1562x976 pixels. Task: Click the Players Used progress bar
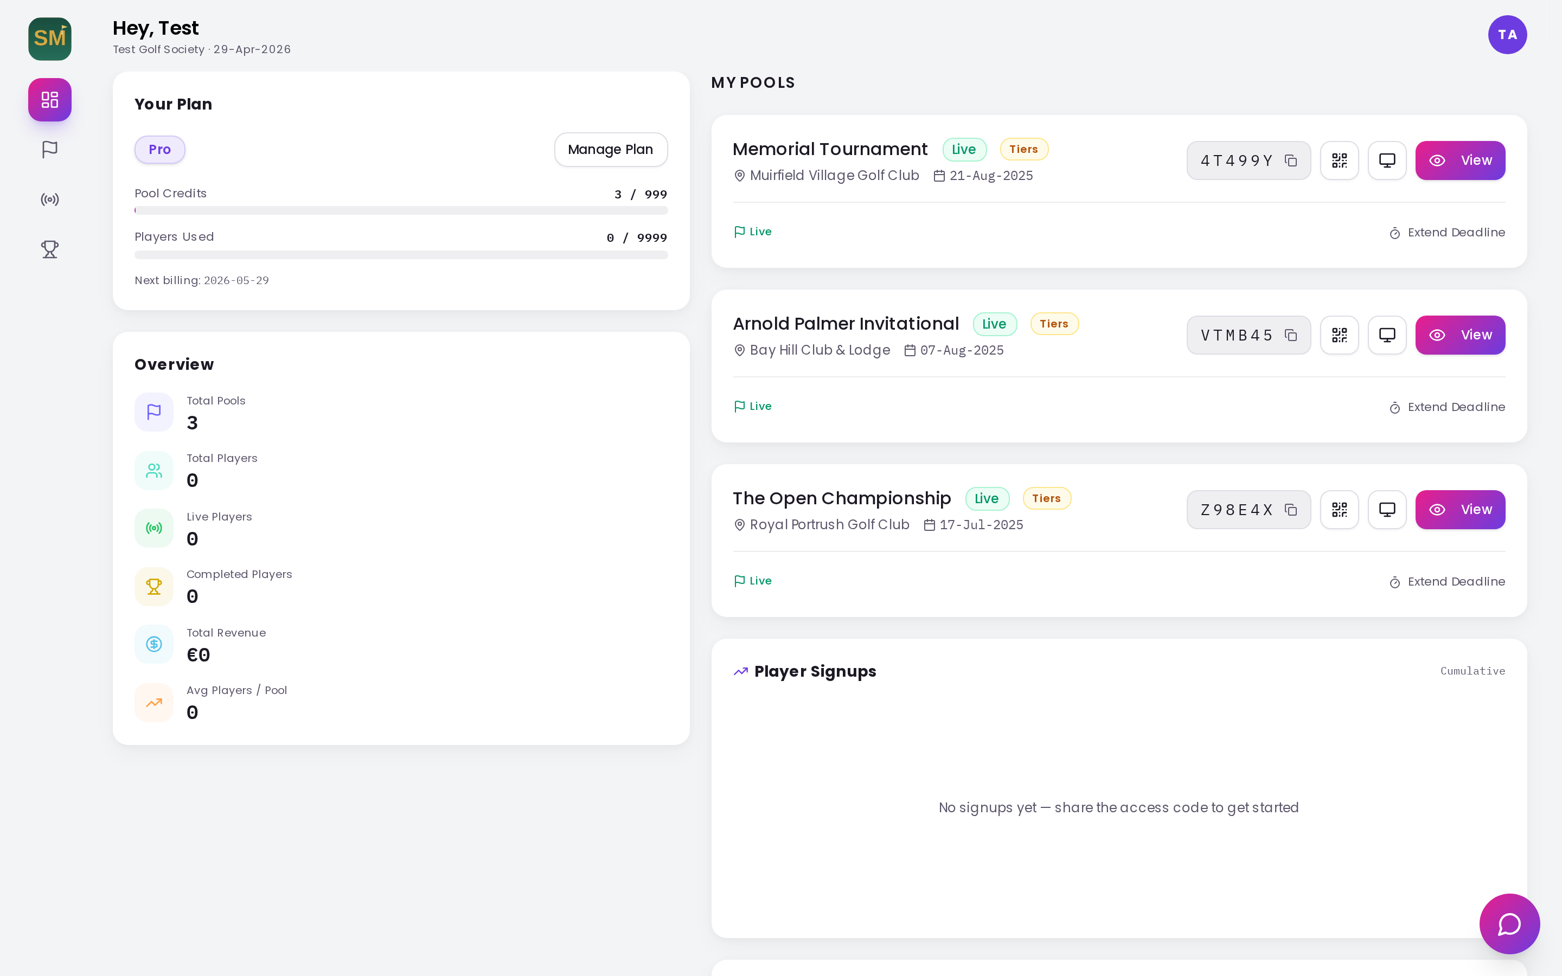401,255
